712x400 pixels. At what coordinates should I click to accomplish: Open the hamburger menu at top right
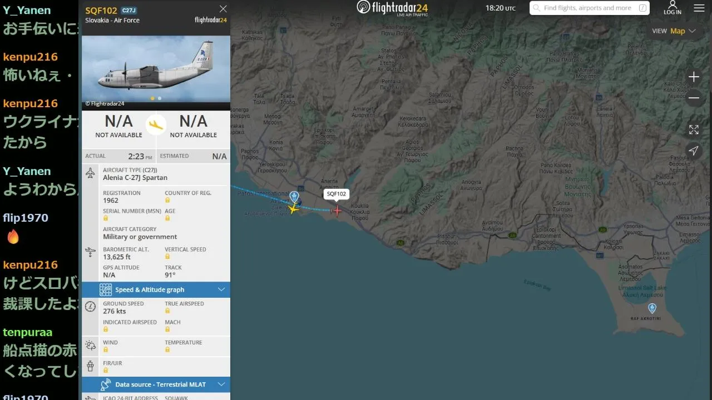tap(699, 8)
